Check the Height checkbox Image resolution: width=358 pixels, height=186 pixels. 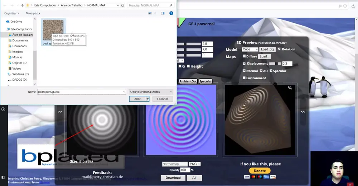(188, 66)
